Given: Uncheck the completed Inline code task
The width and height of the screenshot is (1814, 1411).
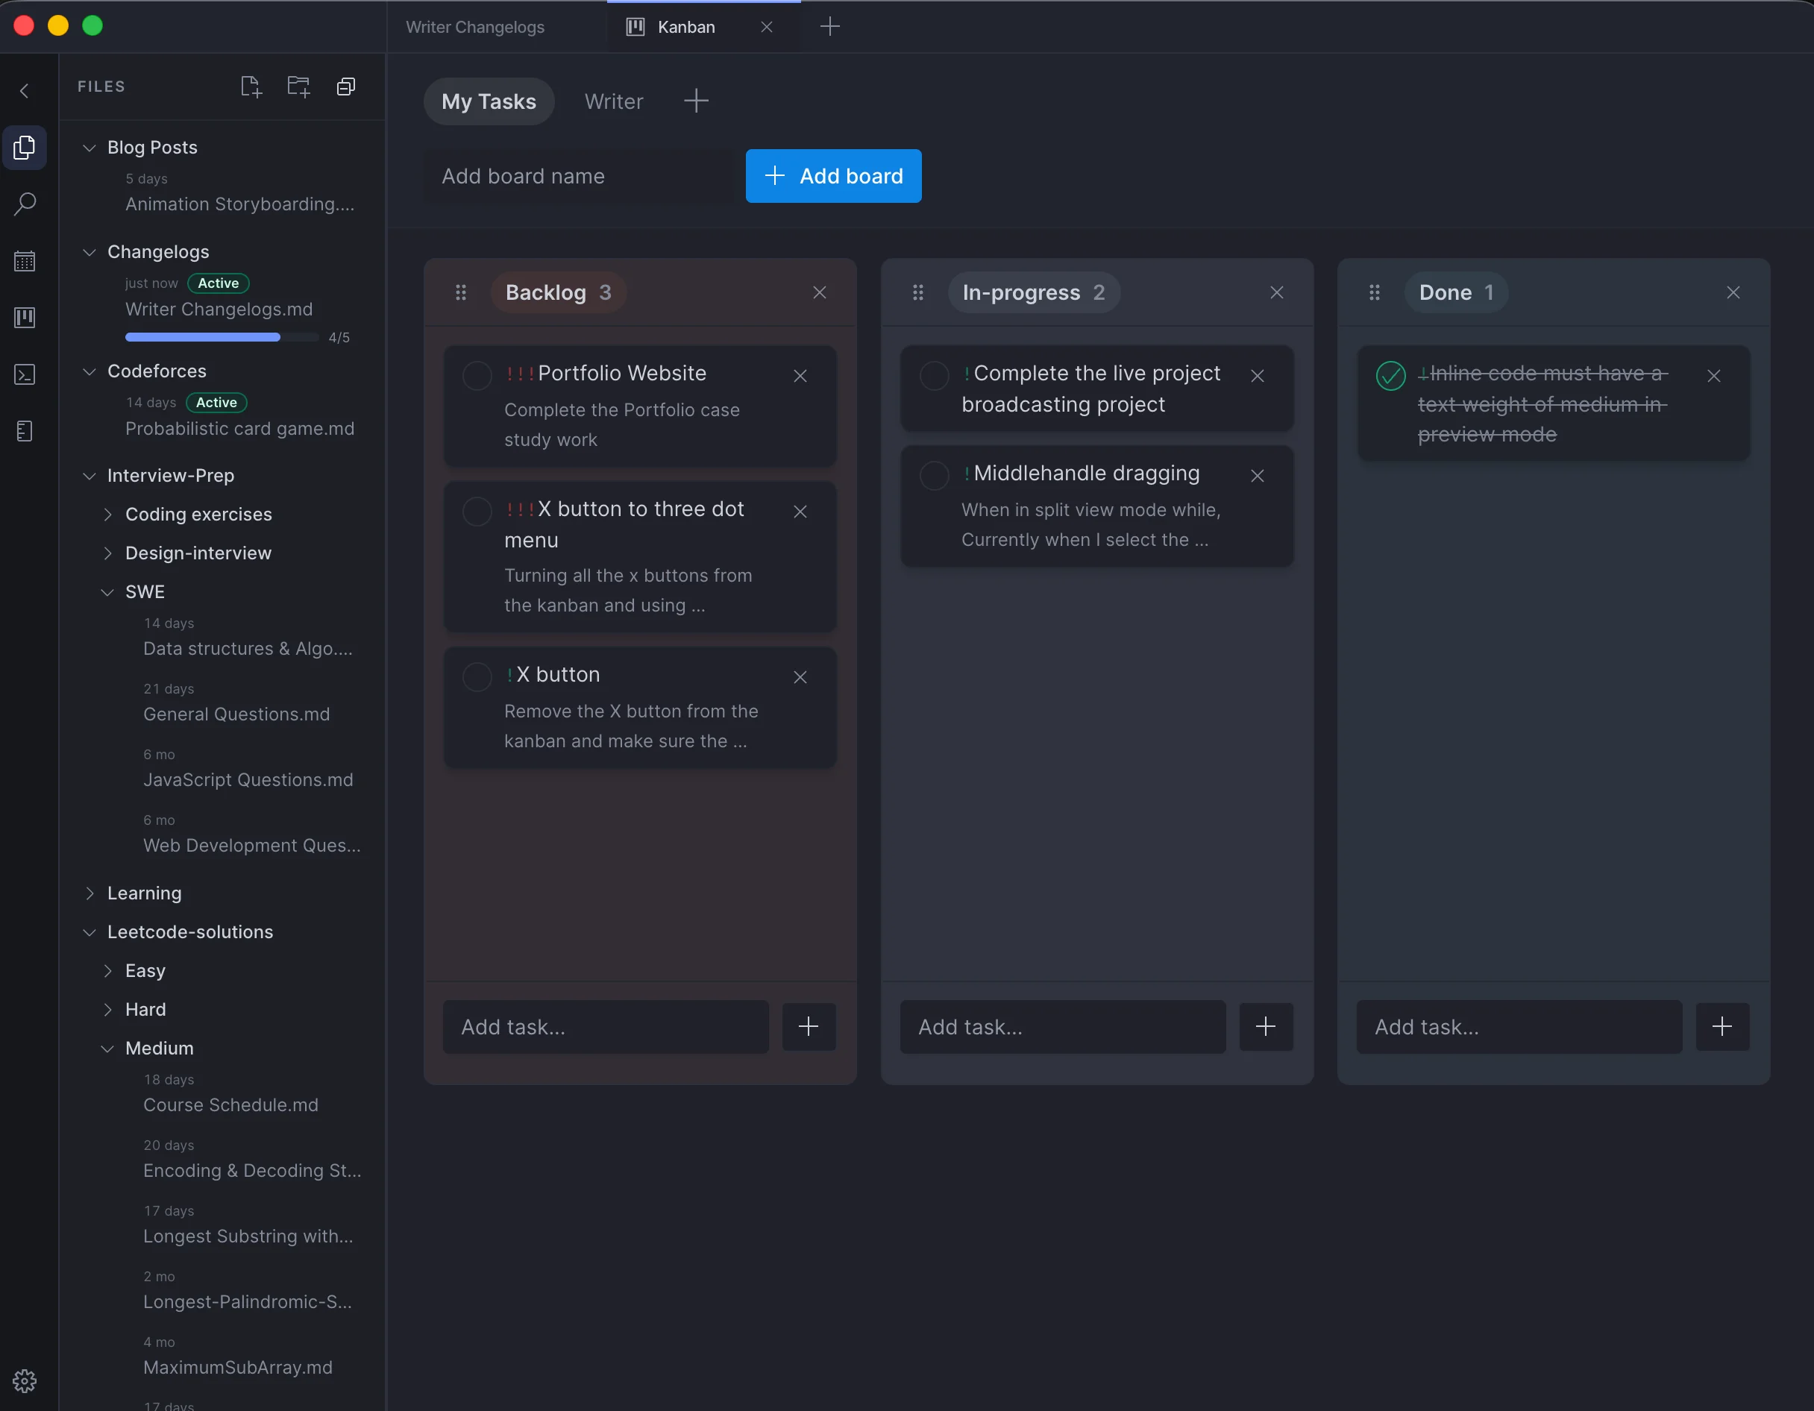Looking at the screenshot, I should [x=1390, y=375].
